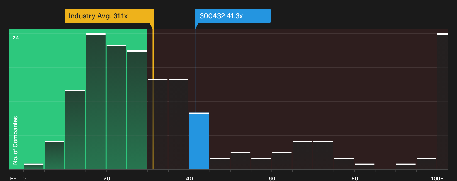
Task: Select the green bar for PE 5–10
Action: click(54, 155)
